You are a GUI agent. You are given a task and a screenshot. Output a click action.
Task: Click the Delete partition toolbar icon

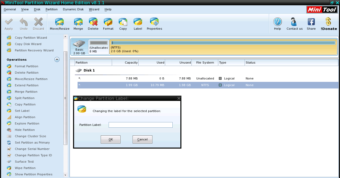[93, 22]
